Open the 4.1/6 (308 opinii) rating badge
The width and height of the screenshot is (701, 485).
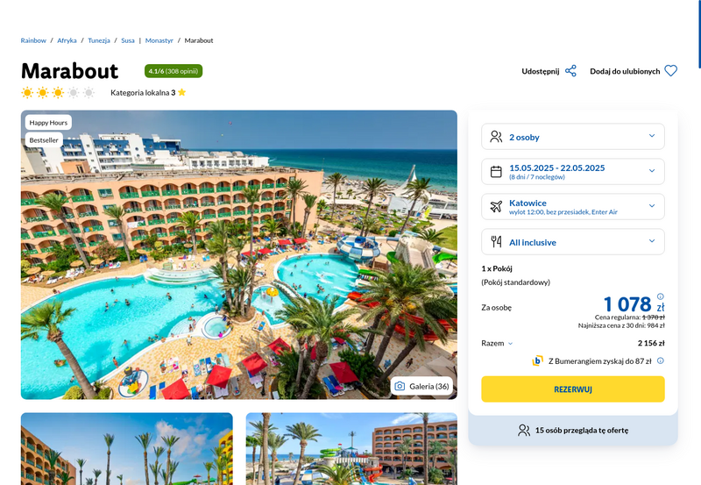[x=173, y=71]
